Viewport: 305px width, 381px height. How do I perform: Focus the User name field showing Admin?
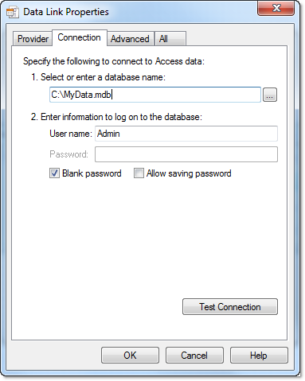point(186,134)
